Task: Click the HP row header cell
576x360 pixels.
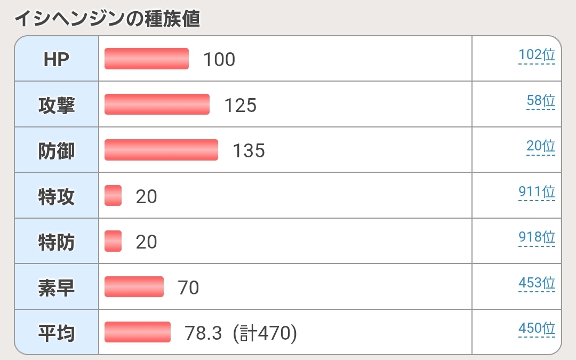Action: point(57,59)
